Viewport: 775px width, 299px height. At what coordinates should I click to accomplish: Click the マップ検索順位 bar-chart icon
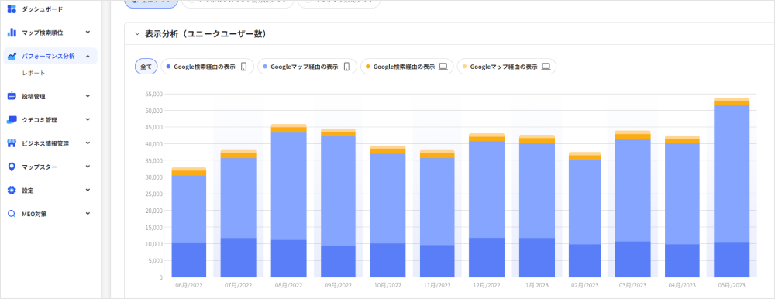coord(12,33)
